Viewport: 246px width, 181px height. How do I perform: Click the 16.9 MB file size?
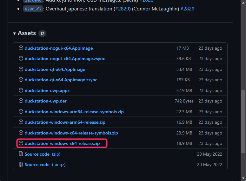coord(184,122)
